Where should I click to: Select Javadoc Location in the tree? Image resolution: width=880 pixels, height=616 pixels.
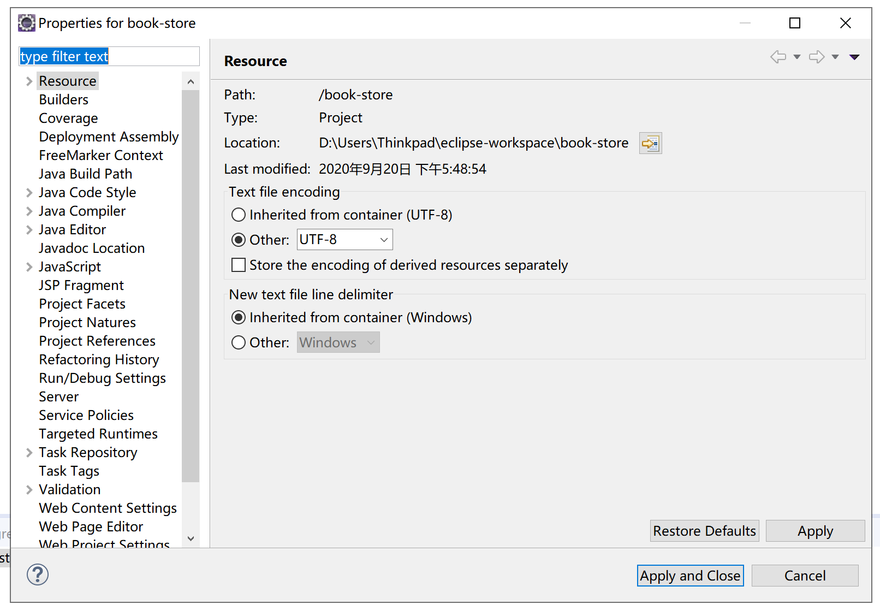point(92,248)
